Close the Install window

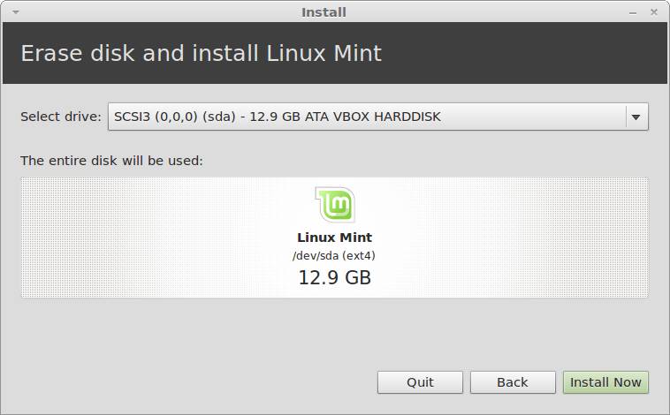coord(653,12)
